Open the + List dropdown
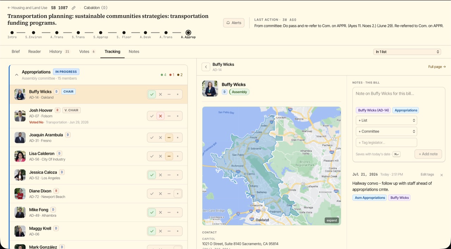The height and width of the screenshot is (249, 451). [x=387, y=120]
